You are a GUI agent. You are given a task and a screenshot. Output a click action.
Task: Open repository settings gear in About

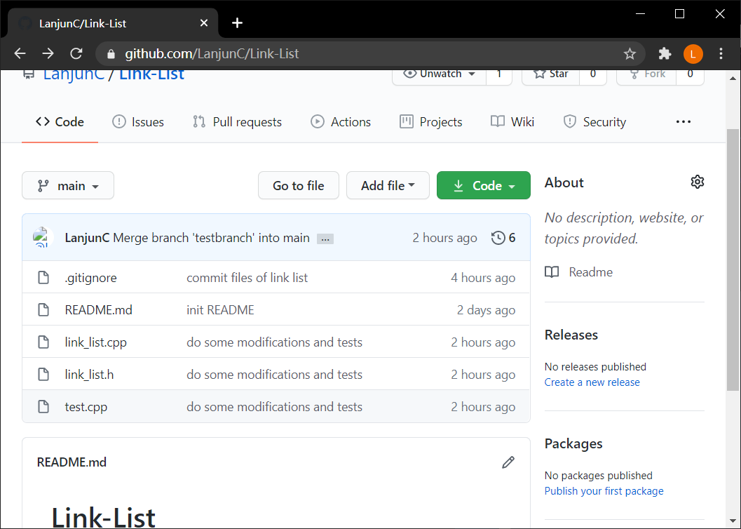(x=697, y=182)
